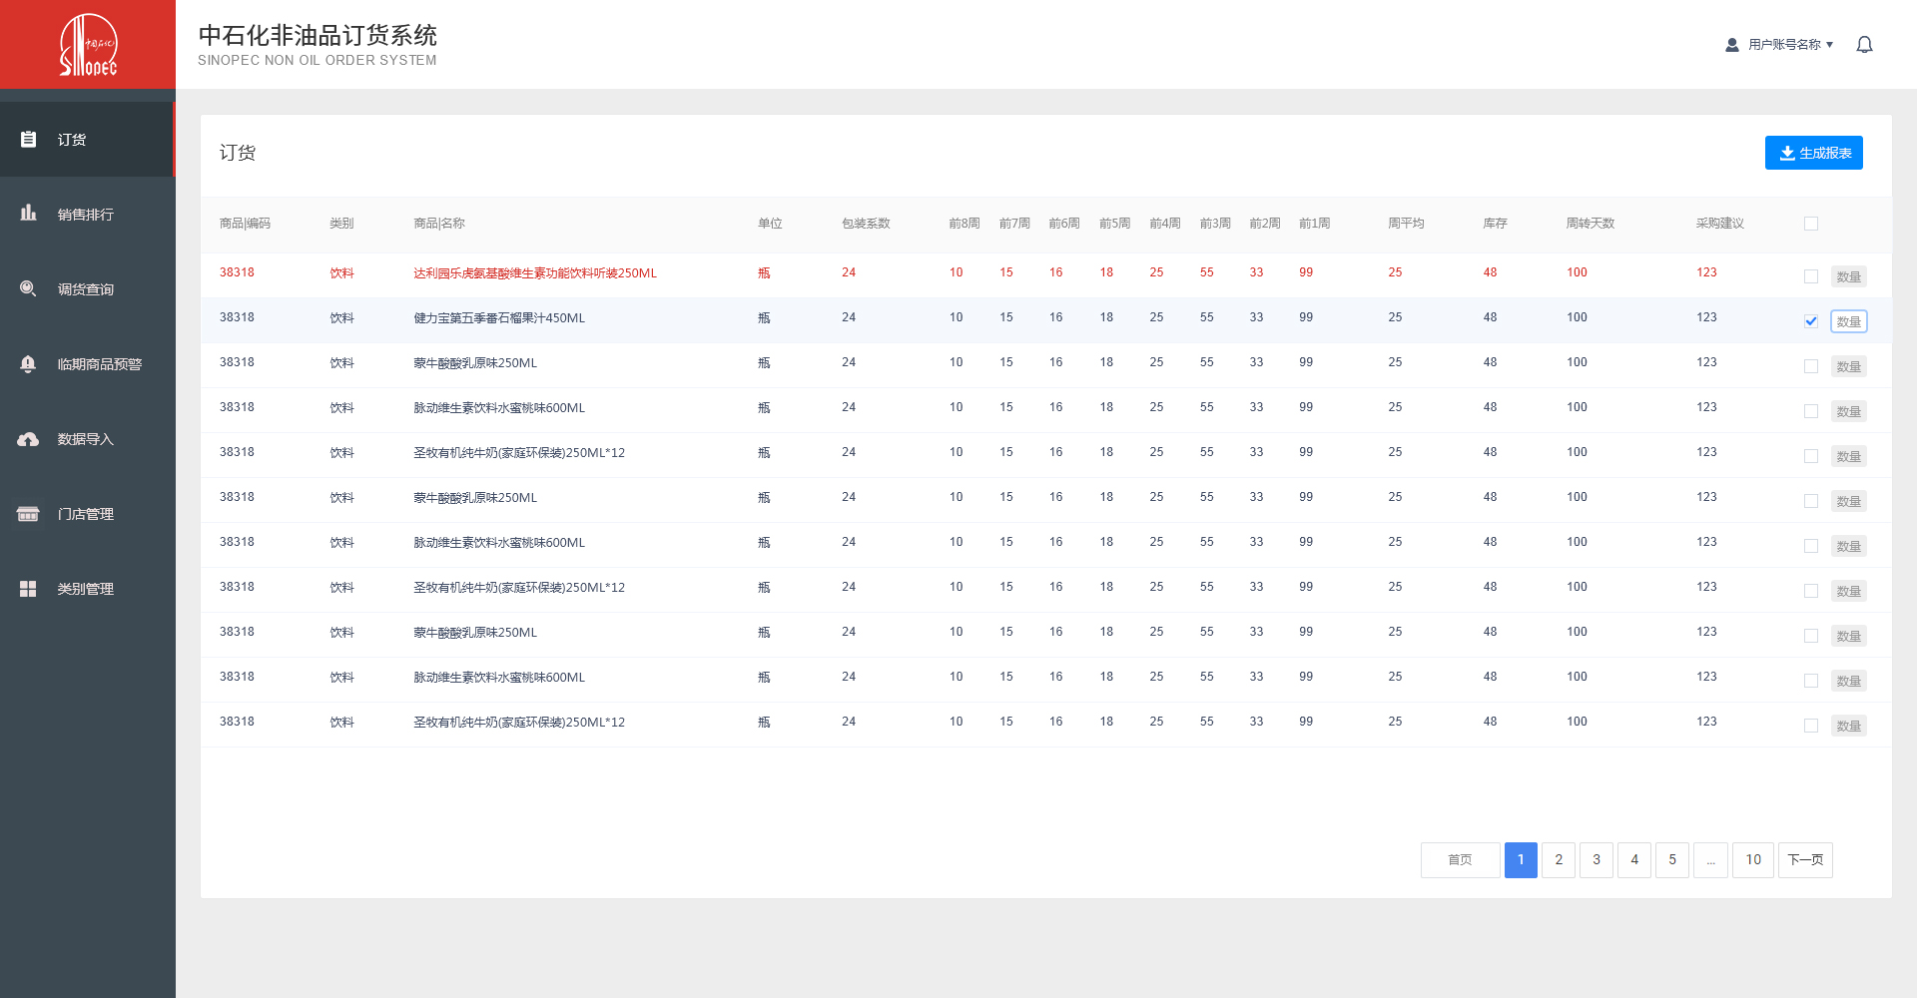Select the 临期商品预警 menu label
The height and width of the screenshot is (998, 1917).
point(100,364)
